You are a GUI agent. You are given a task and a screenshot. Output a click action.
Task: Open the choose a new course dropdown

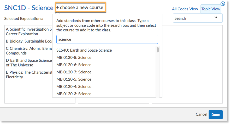click(80, 7)
